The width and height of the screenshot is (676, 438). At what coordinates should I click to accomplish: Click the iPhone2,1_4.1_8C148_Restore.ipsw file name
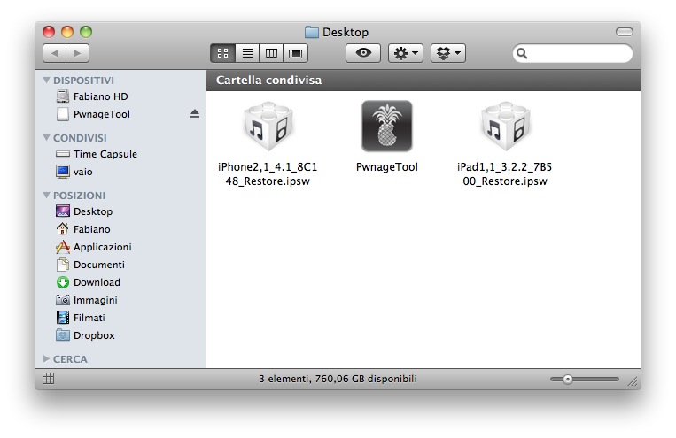click(268, 174)
